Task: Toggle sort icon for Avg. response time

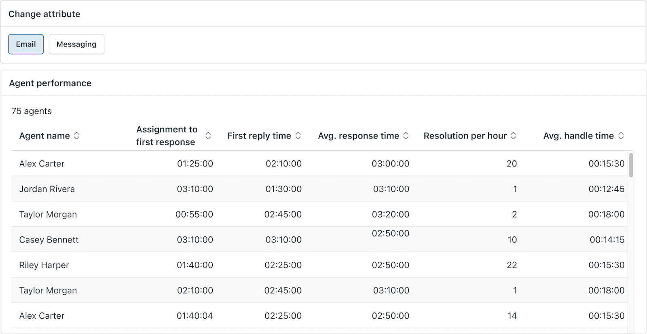Action: pyautogui.click(x=406, y=136)
